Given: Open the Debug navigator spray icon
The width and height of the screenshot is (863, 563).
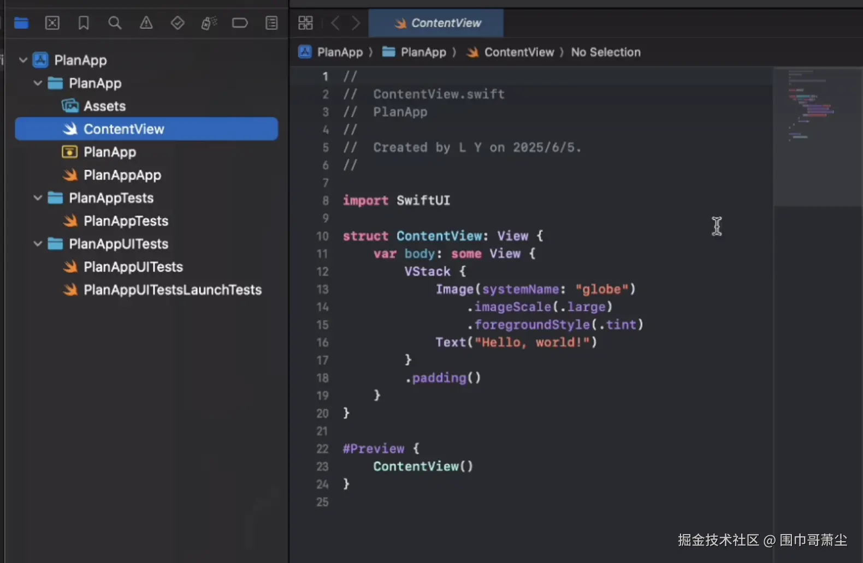Looking at the screenshot, I should [x=209, y=23].
